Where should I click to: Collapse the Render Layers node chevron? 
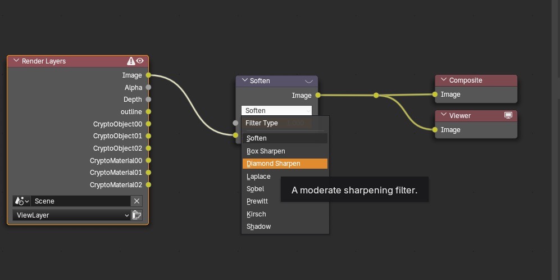pyautogui.click(x=16, y=61)
